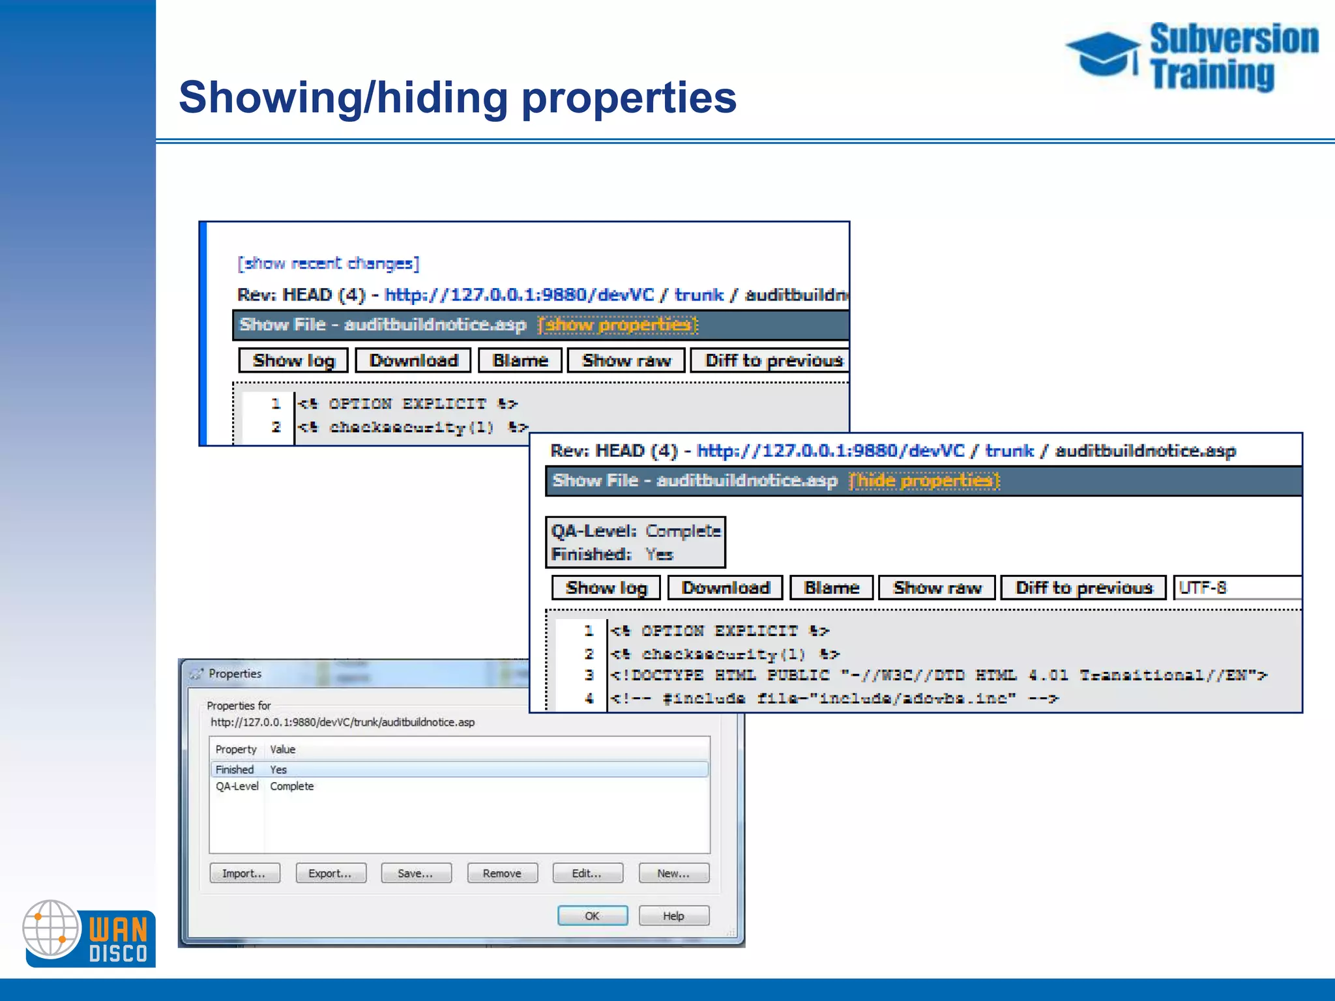The image size is (1335, 1001).
Task: Click the Edit... button
Action: [587, 873]
